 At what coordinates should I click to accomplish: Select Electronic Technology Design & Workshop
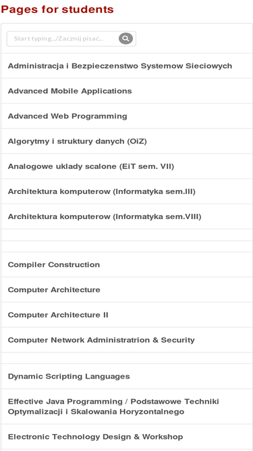[x=127, y=437]
